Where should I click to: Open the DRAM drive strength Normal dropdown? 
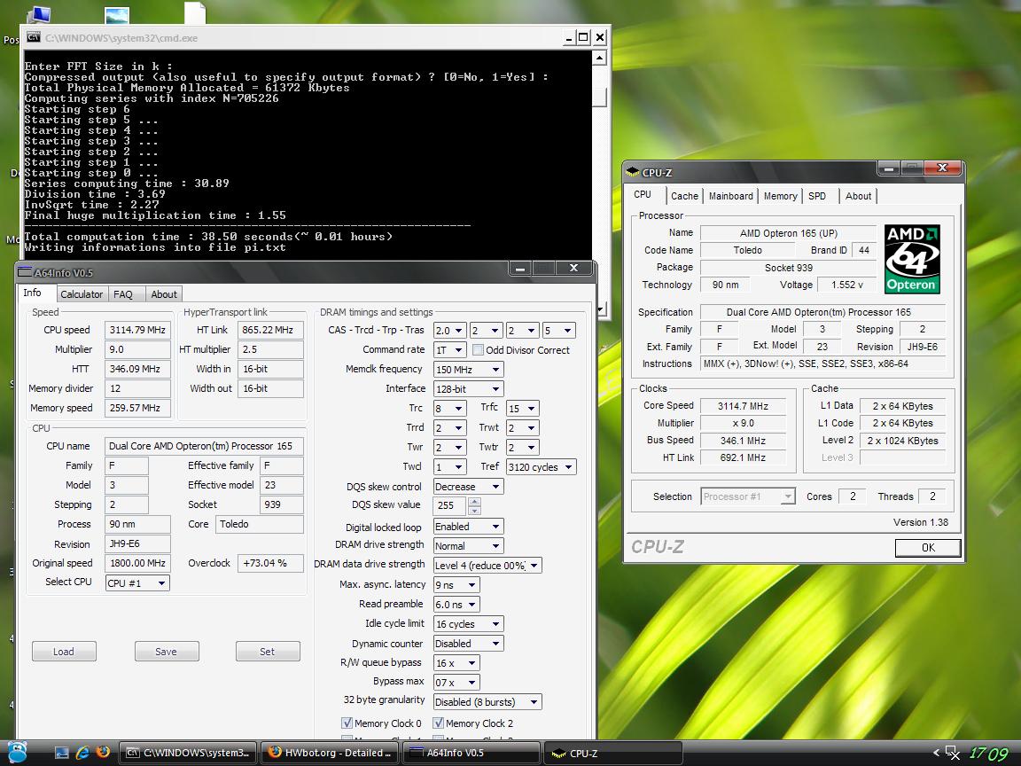(x=469, y=546)
